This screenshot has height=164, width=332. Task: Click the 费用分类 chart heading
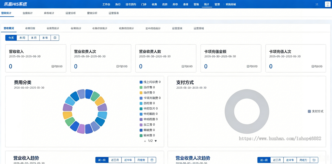pos(23,82)
